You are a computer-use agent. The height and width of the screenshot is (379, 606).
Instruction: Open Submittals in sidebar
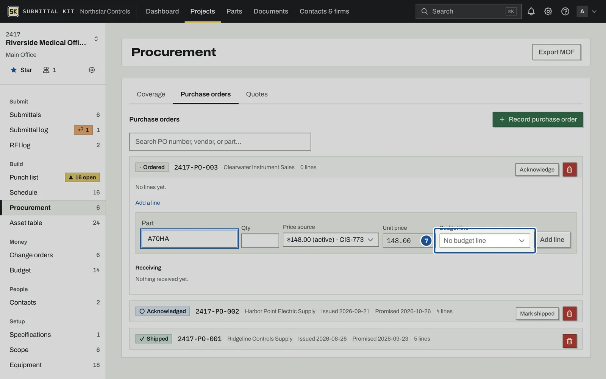(x=53, y=115)
